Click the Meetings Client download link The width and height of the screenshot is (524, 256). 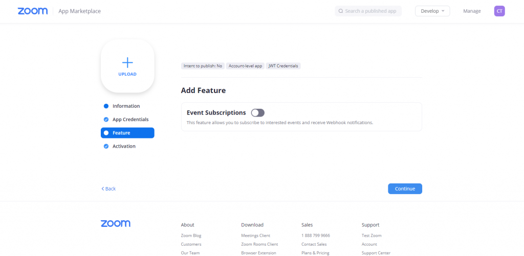tap(255, 236)
